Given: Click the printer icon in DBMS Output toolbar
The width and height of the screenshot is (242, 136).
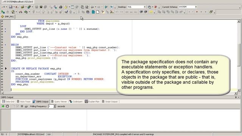Looking at the screenshot, I should click(26, 106).
